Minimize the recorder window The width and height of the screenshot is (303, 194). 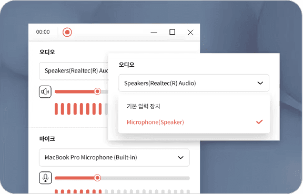[154, 33]
